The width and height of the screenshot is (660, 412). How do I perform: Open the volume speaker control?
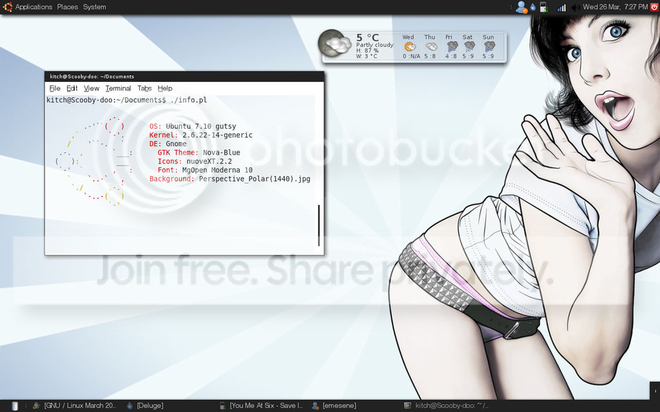click(x=576, y=8)
